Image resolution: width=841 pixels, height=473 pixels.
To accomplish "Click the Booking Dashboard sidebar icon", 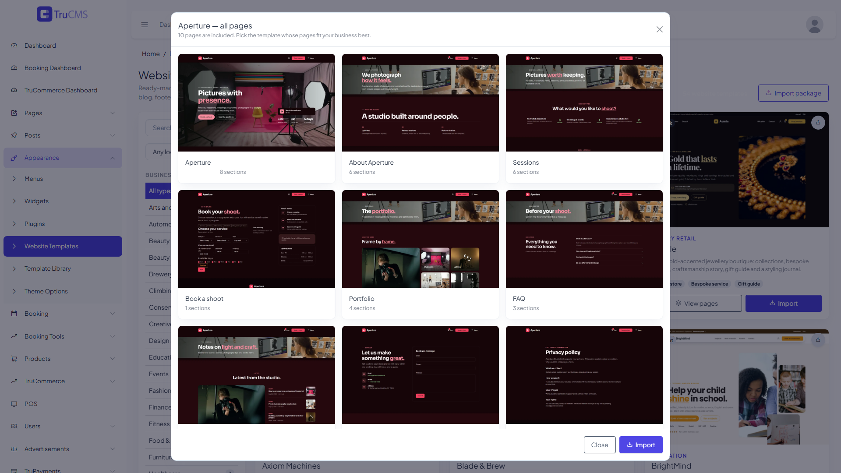I will [14, 68].
